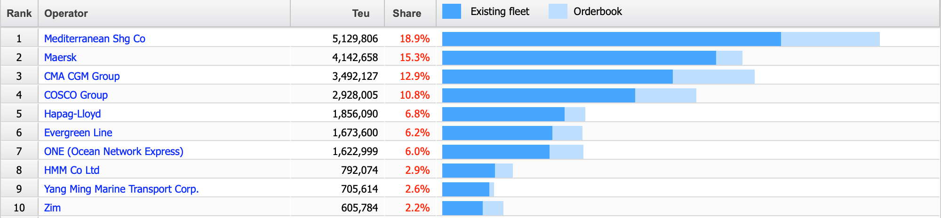Select Teu value 1,673,600
Viewport: 941px width, 218px height.
pos(355,132)
